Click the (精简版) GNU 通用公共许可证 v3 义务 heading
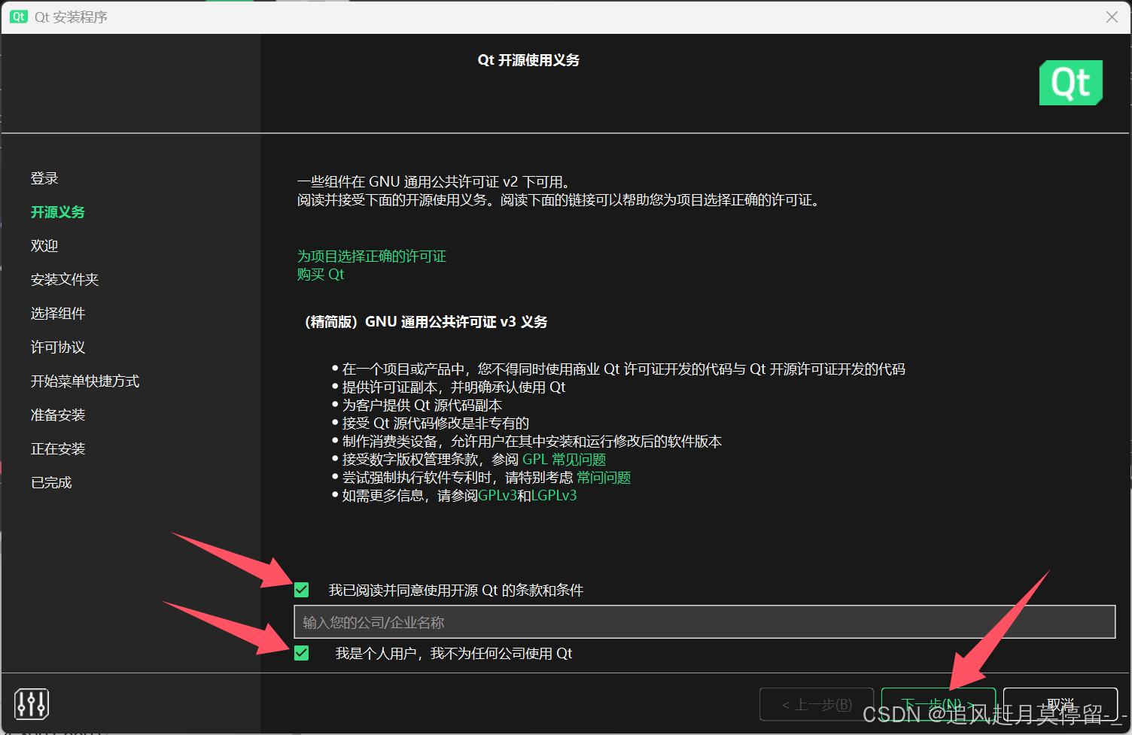 coord(425,322)
